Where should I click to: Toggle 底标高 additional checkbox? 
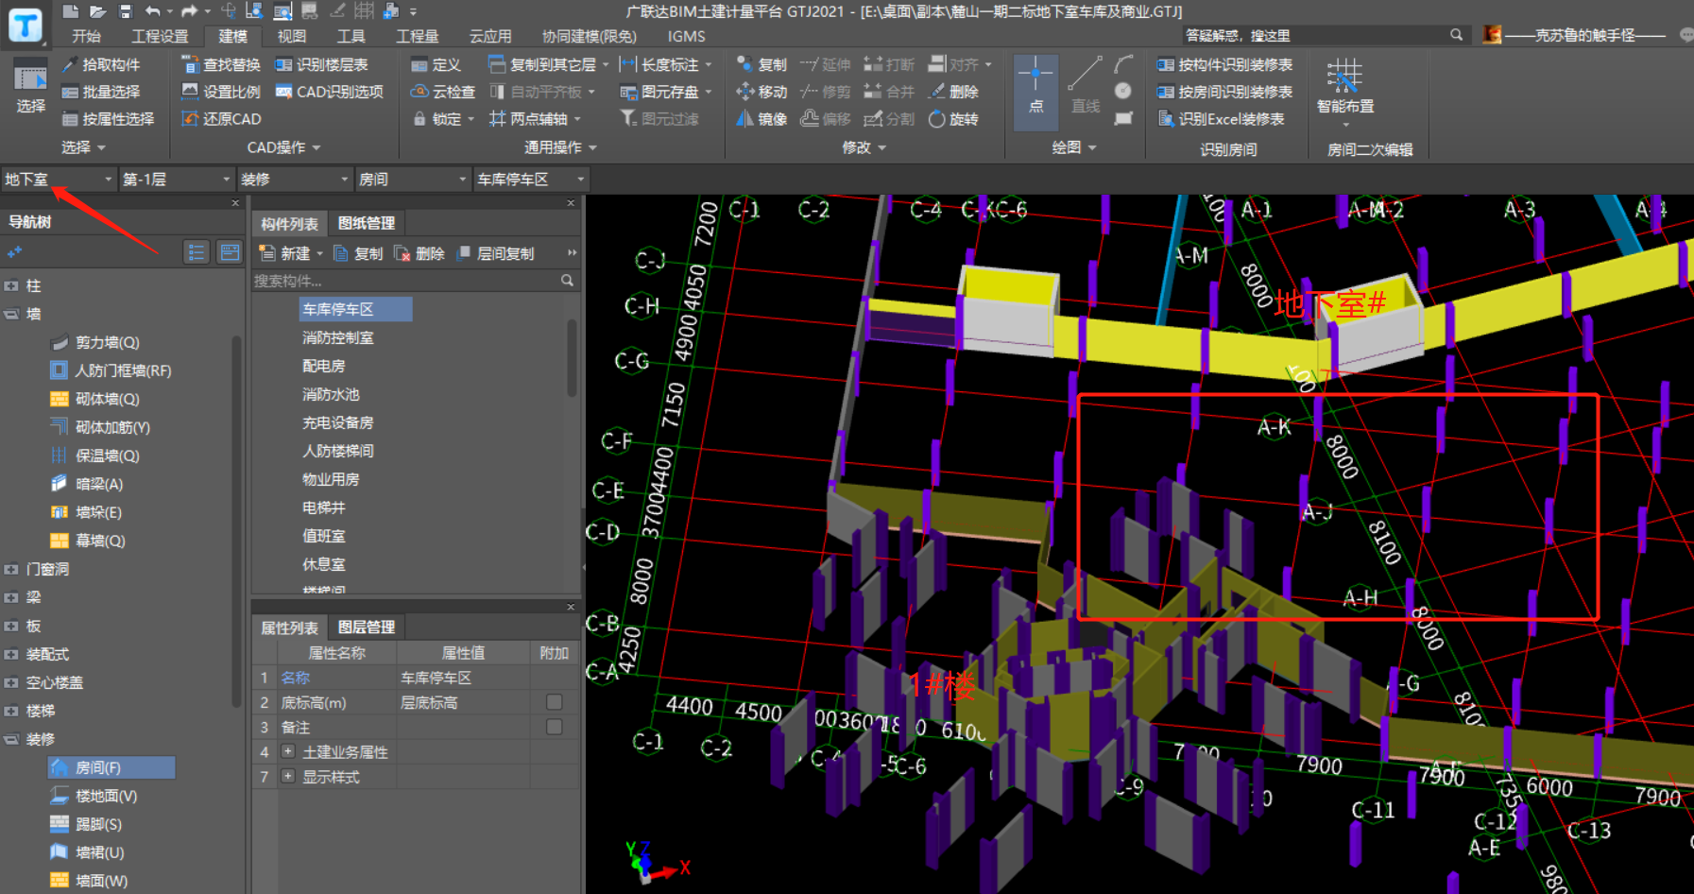tap(555, 702)
